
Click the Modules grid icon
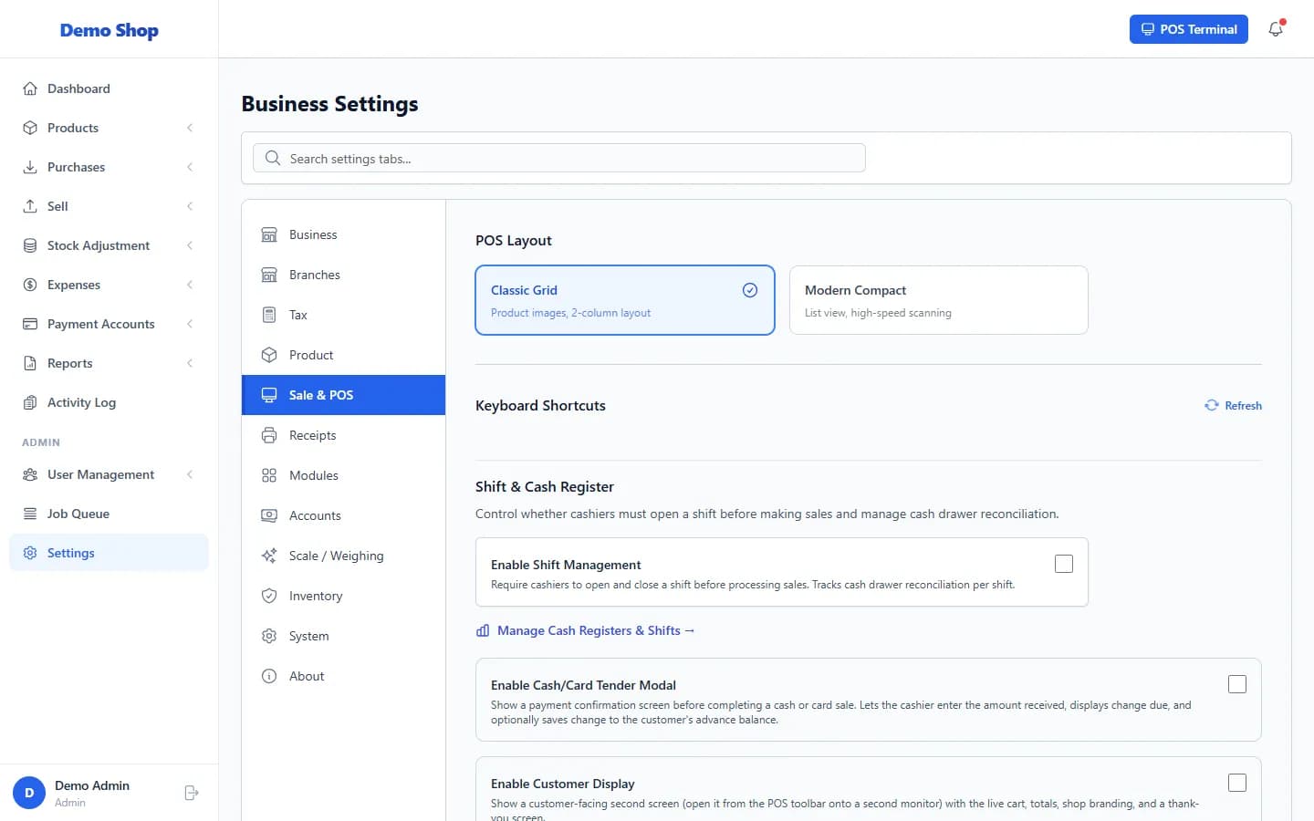pos(269,475)
